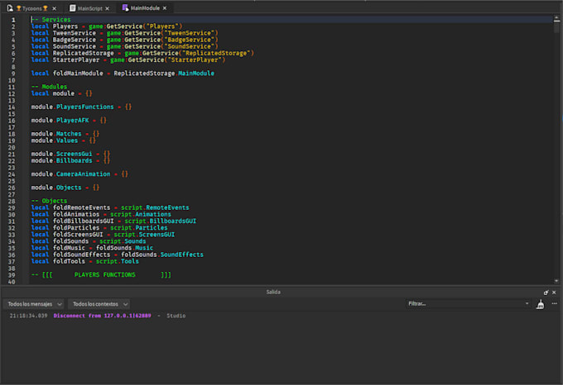Click the editor scrollbar up arrow
This screenshot has height=385, width=563.
tap(556, 17)
